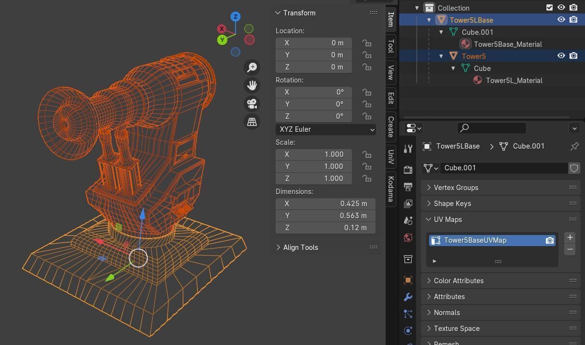The height and width of the screenshot is (345, 585).
Task: Open the Tool properties tab icon
Action: coord(408,149)
